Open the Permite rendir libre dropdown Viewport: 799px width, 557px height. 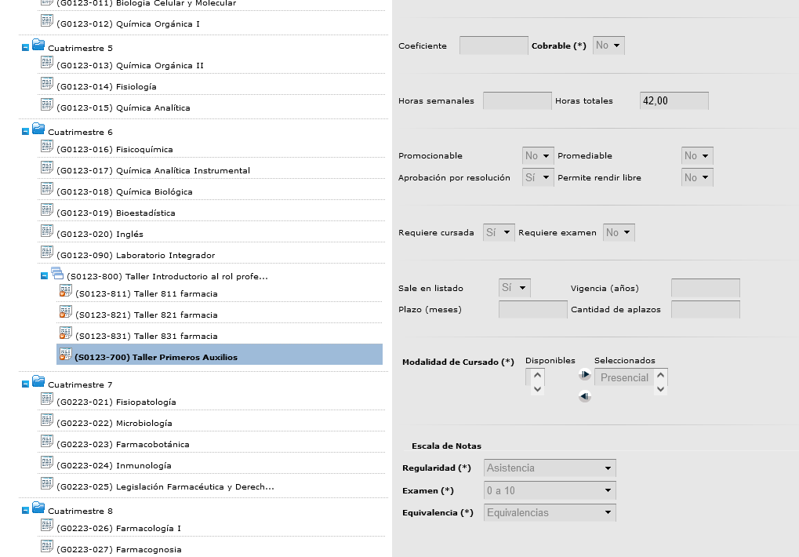click(x=697, y=177)
